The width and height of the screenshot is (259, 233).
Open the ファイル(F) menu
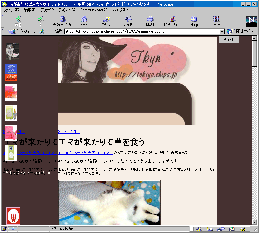point(11,10)
